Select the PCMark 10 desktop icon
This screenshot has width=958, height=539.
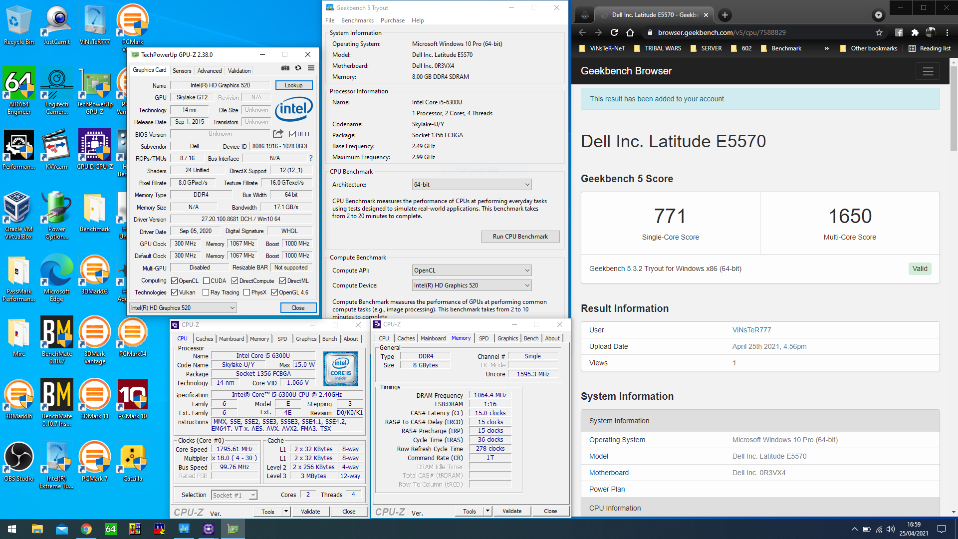[133, 399]
